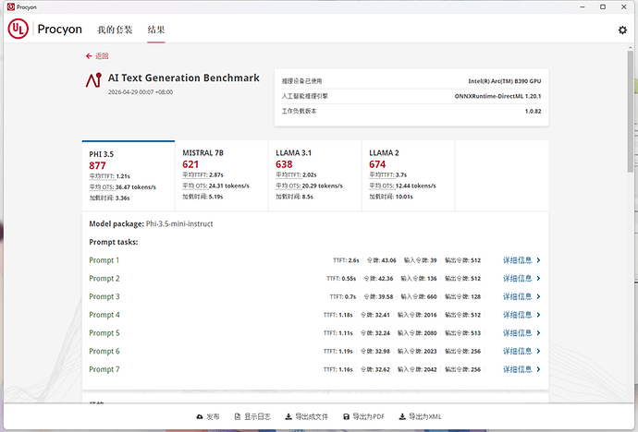Click the AI Text Generation Benchmark title
Screen dimensions: 638x432
click(183, 78)
